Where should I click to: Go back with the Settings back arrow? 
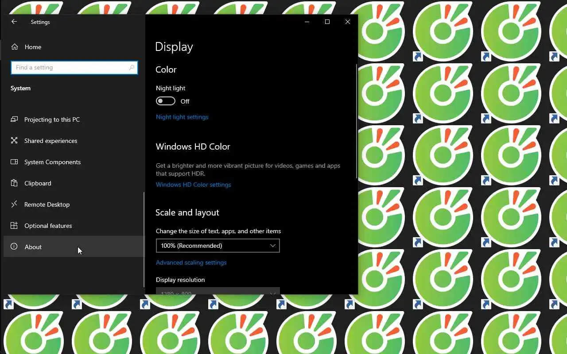(14, 22)
